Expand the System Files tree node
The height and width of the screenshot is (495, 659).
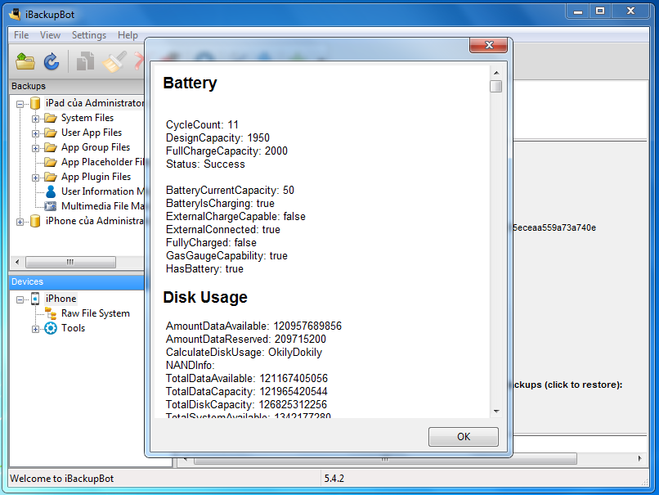[35, 119]
